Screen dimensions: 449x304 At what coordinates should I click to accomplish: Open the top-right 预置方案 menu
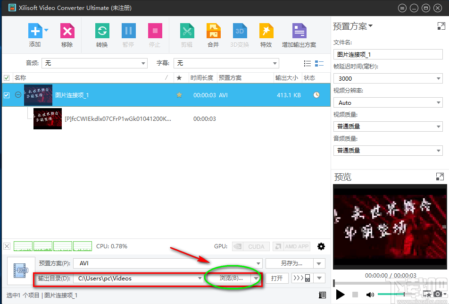[x=353, y=26]
